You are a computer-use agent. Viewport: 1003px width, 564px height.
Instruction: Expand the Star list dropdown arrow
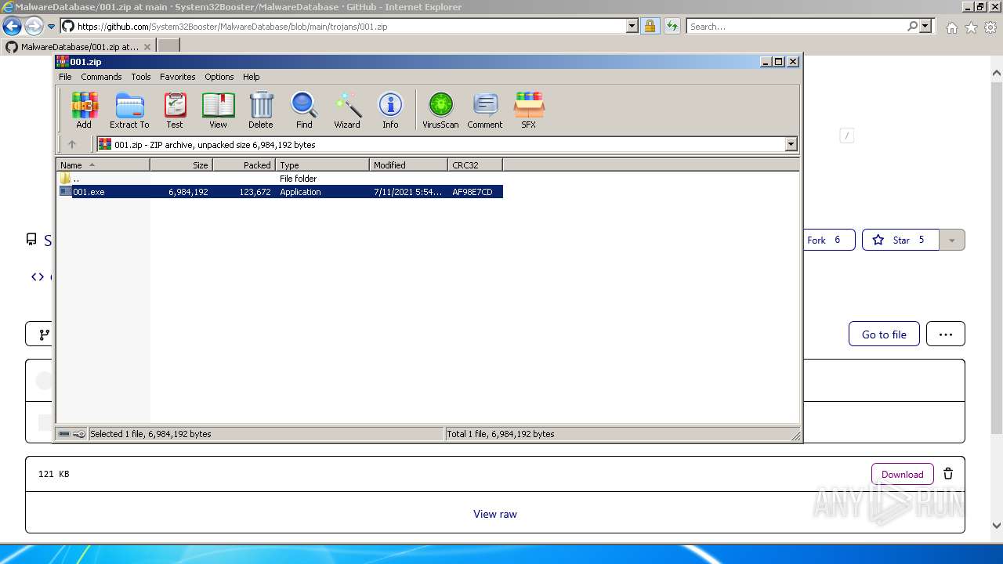point(952,240)
